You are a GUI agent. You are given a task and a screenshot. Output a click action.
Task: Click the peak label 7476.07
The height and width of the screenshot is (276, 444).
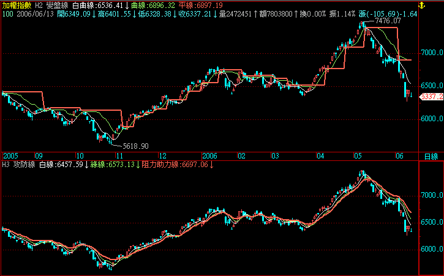[x=388, y=21]
